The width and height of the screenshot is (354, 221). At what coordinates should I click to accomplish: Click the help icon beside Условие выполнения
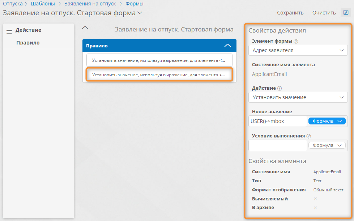(309, 136)
